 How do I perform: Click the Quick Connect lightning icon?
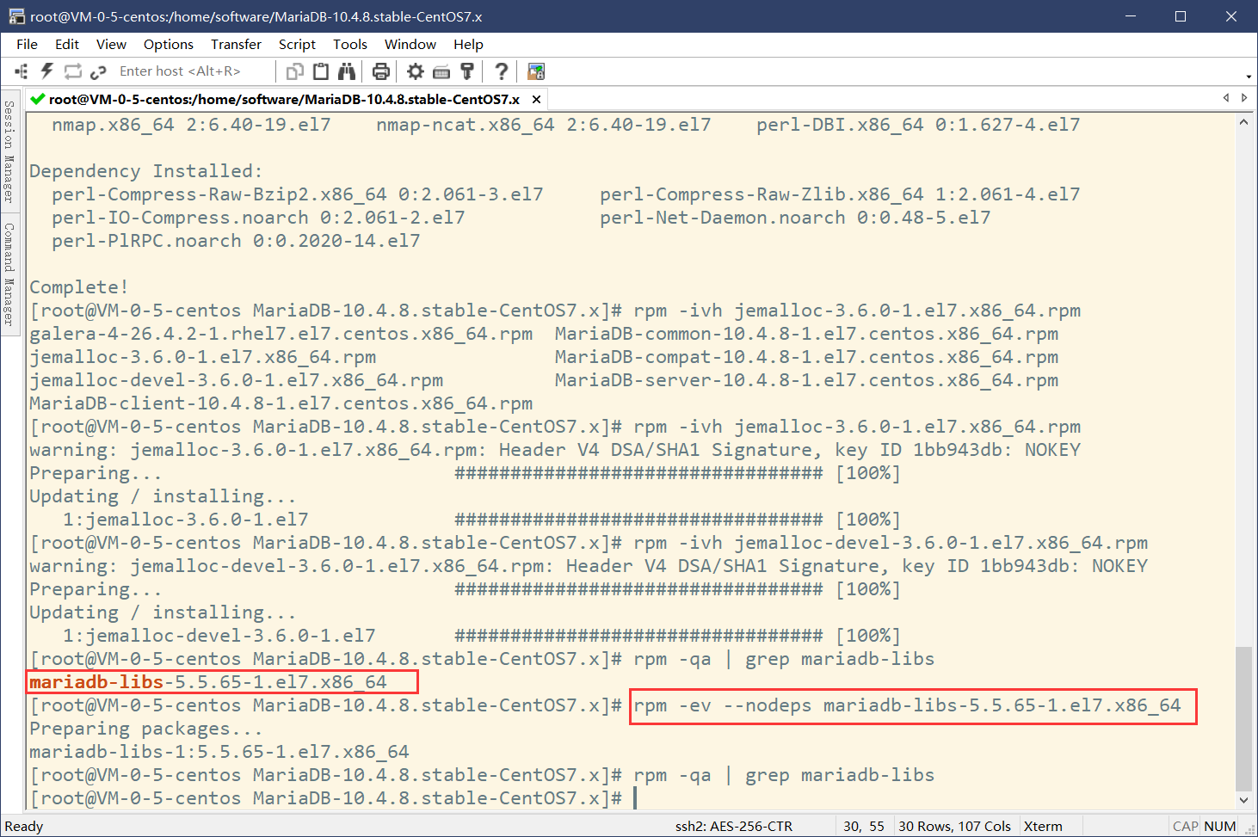(46, 71)
